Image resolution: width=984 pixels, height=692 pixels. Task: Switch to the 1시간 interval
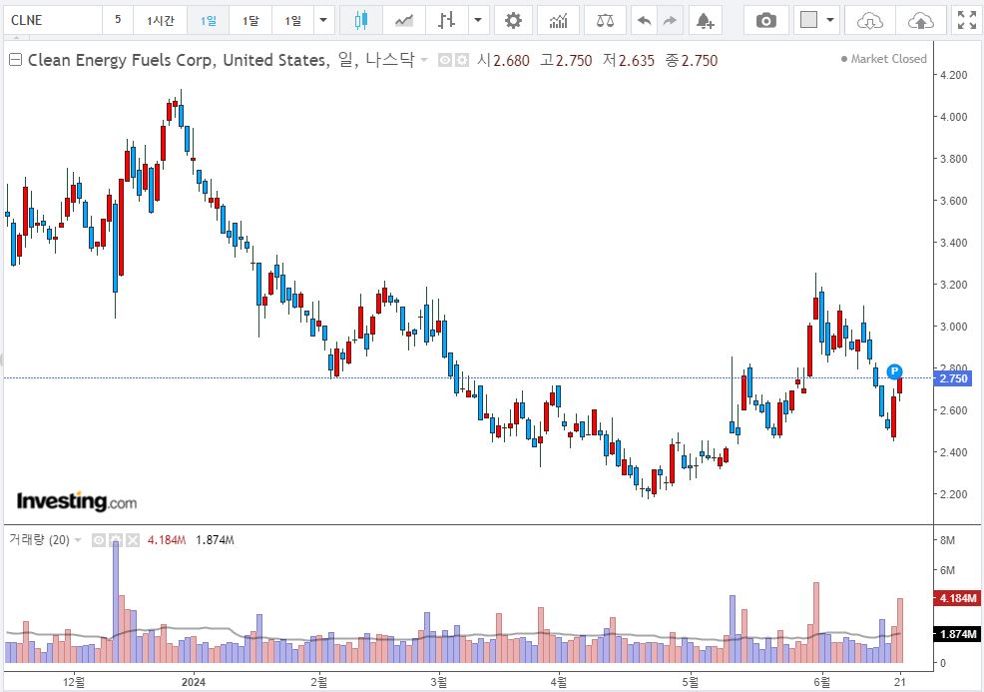pyautogui.click(x=160, y=20)
